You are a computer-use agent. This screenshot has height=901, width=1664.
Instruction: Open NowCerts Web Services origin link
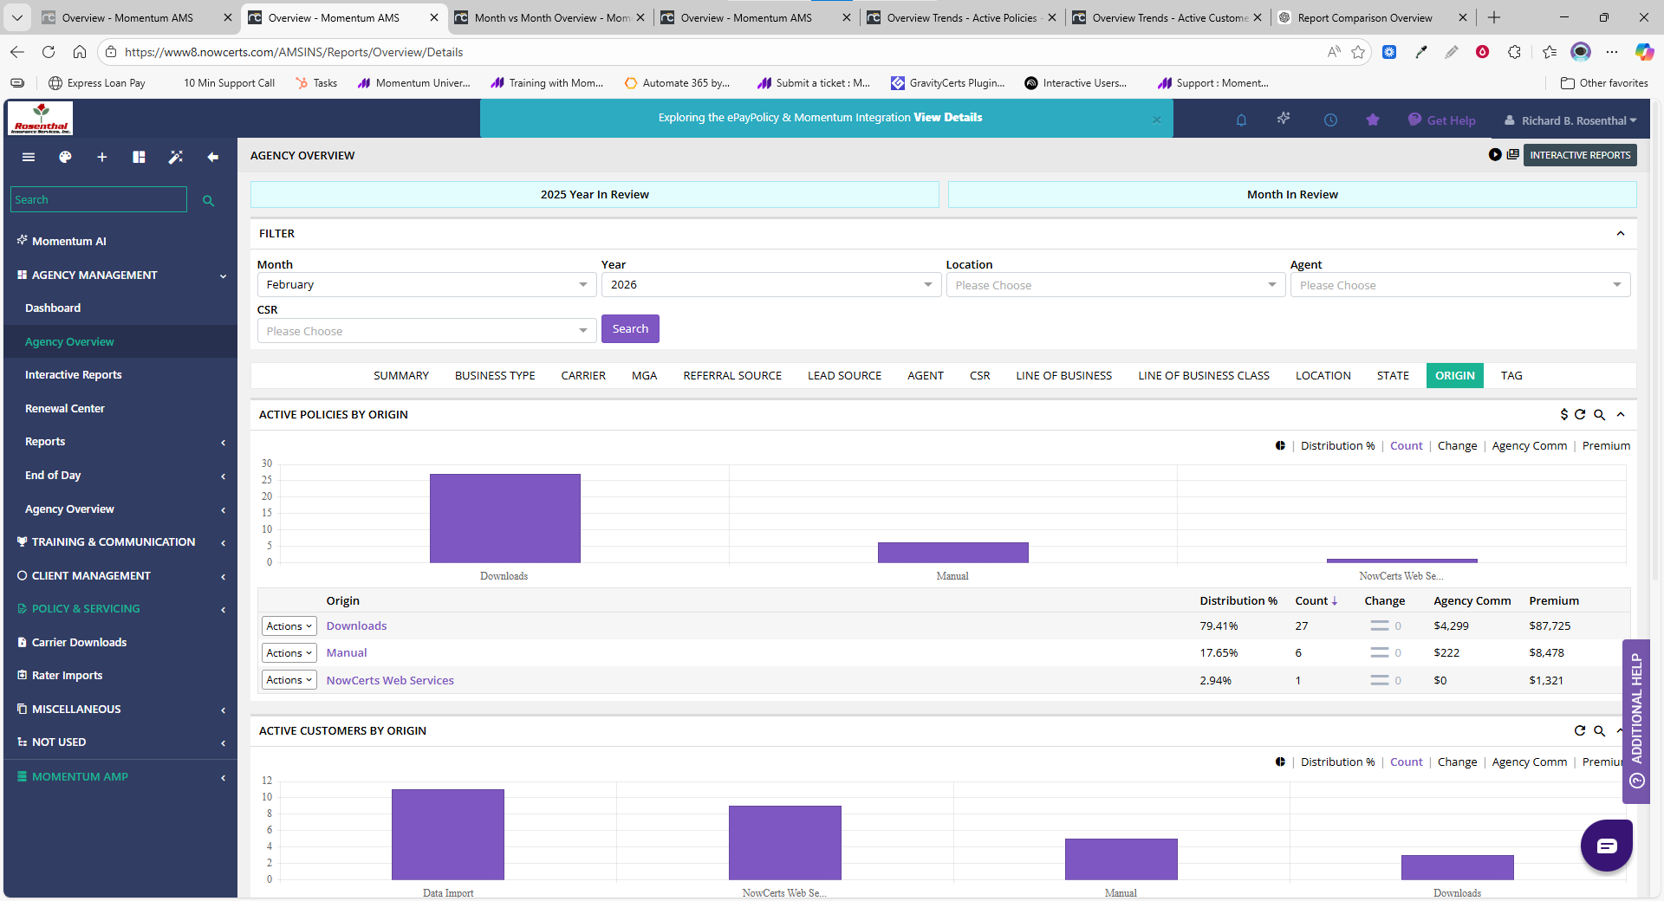pos(390,680)
